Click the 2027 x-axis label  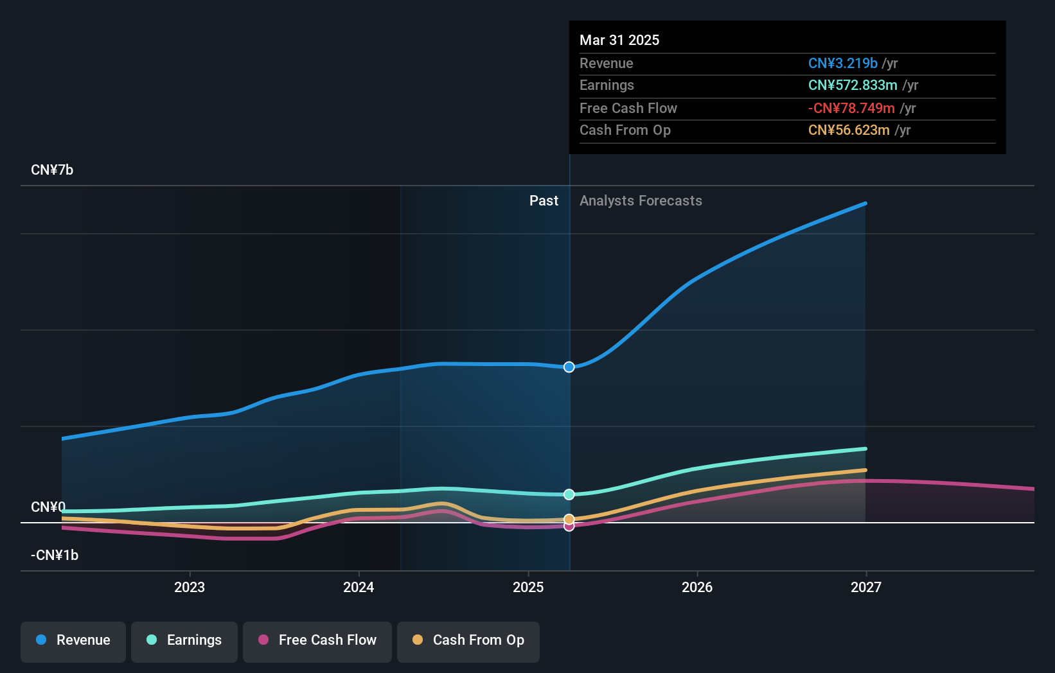click(x=866, y=587)
